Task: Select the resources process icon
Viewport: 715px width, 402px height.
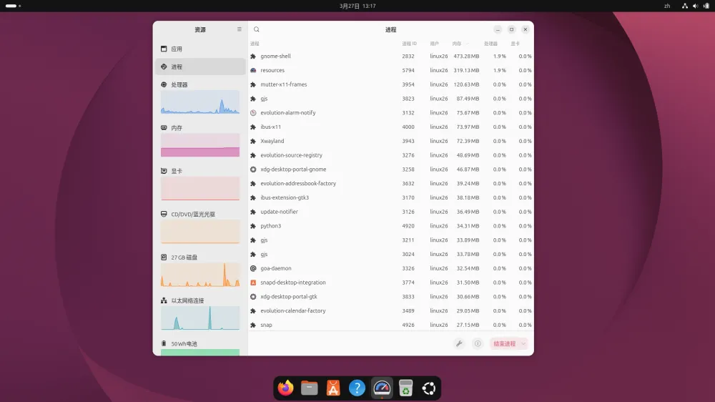Action: point(253,70)
